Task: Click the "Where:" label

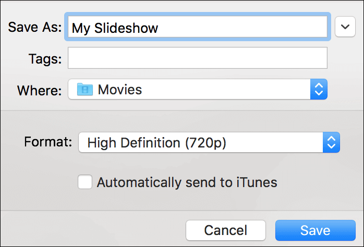Action: coord(40,90)
